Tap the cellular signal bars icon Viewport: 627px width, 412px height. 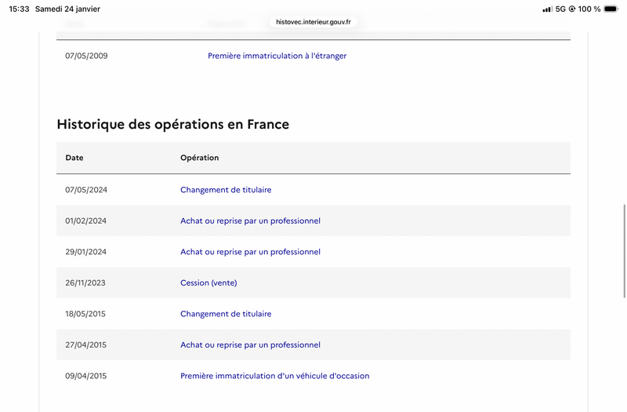coord(548,9)
